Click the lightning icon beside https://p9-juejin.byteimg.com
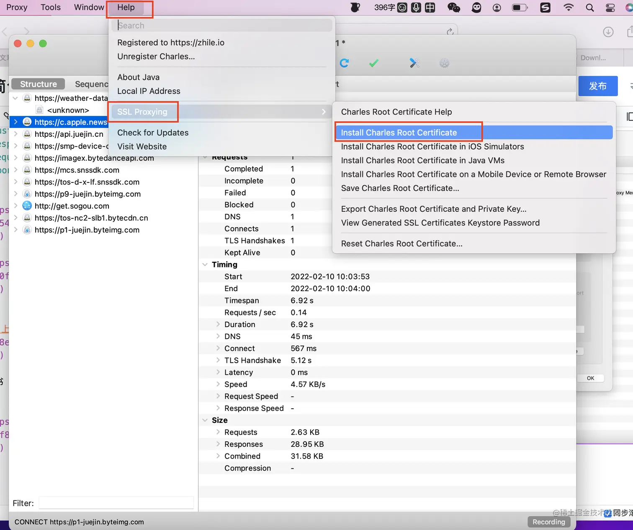The image size is (633, 530). tap(27, 194)
